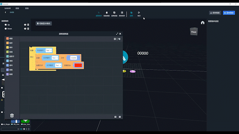This screenshot has height=134, width=239.
Task: Clear the asset search with X
Action: tap(18, 129)
